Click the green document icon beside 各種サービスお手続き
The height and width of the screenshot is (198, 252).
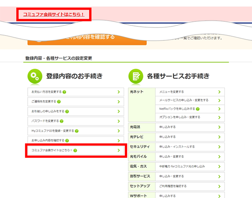(136, 76)
